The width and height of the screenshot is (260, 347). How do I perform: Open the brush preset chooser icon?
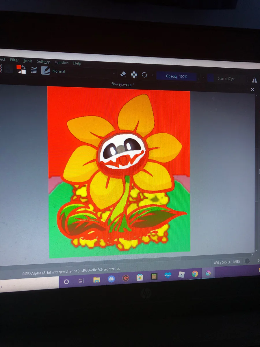pyautogui.click(x=45, y=71)
